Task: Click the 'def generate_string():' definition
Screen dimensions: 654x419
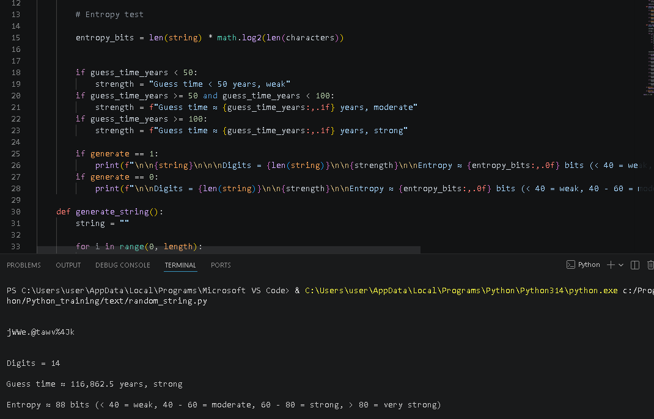Action: [x=109, y=212]
